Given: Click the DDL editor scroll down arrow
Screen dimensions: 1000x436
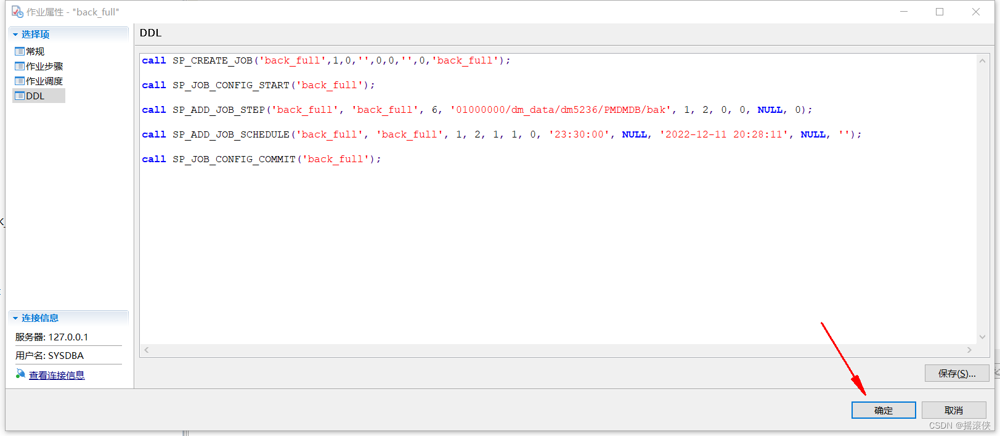Looking at the screenshot, I should 983,337.
